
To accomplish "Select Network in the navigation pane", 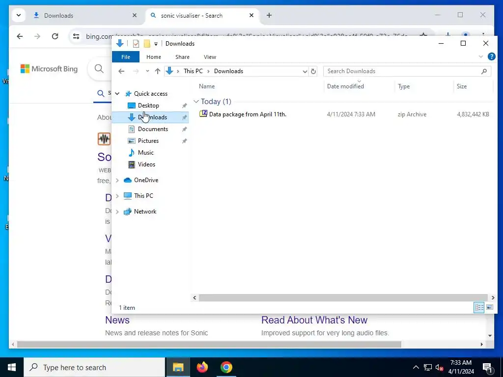I will (145, 212).
